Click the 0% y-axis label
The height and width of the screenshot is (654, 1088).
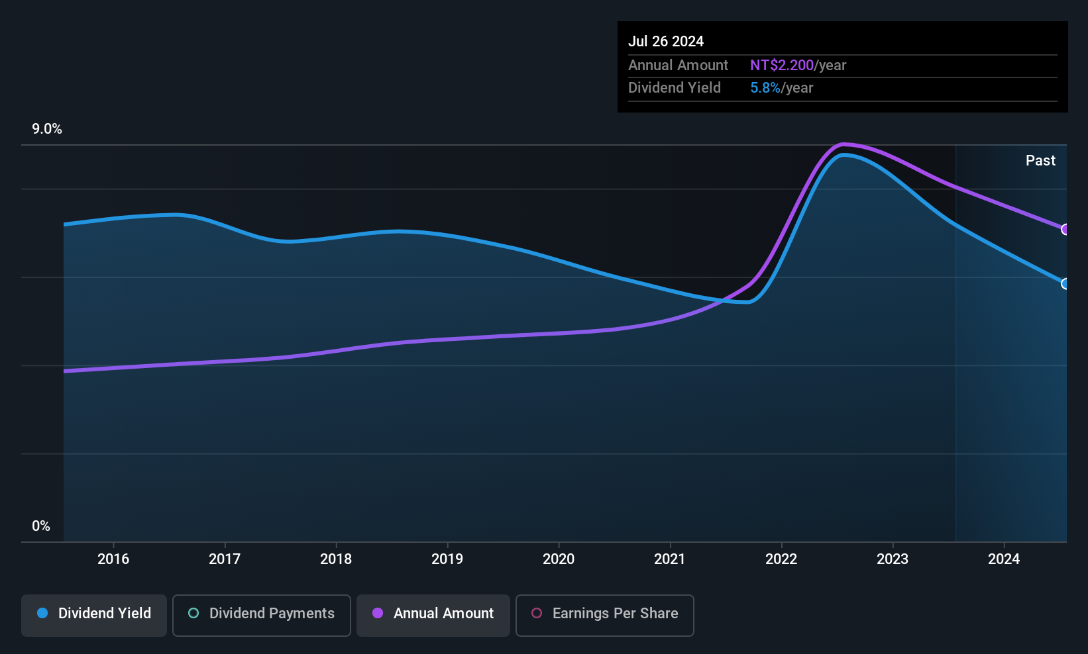(41, 526)
